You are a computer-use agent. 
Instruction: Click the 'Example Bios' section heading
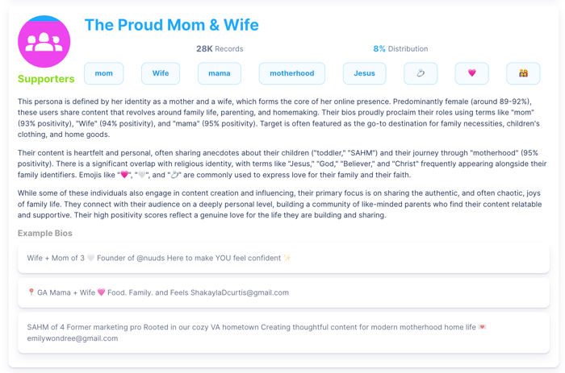[45, 233]
